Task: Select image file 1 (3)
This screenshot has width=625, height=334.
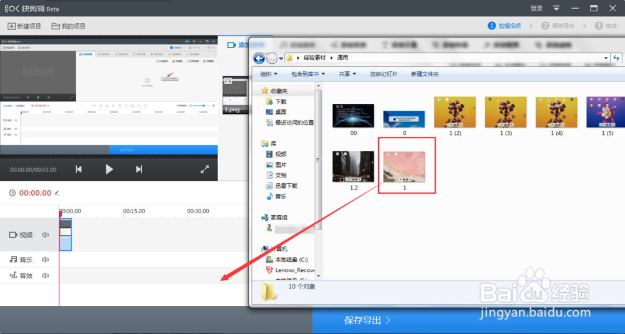Action: 506,116
